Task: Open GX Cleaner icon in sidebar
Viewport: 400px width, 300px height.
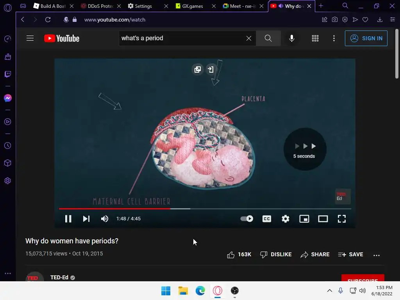Action: [x=8, y=57]
